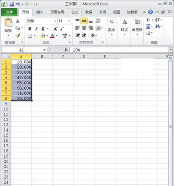Click the Sort and Filter icon
This screenshot has height=186, width=174.
(157, 20)
